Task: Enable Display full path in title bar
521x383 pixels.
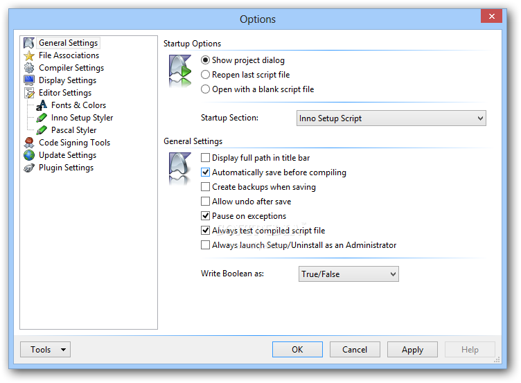Action: coord(205,157)
